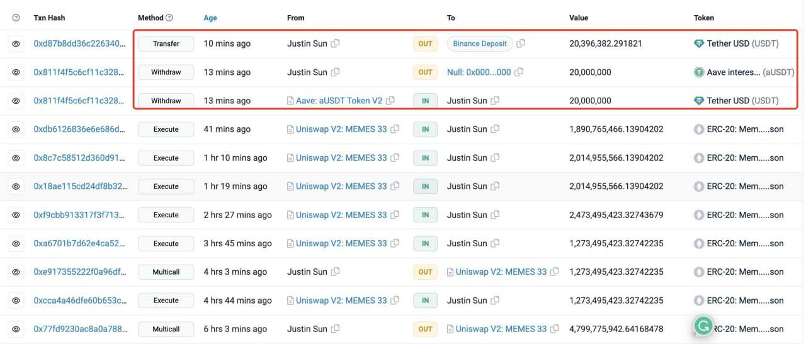Open transaction hash 0x8c7c58512d360d91
Image resolution: width=806 pixels, height=344 pixels.
(79, 158)
